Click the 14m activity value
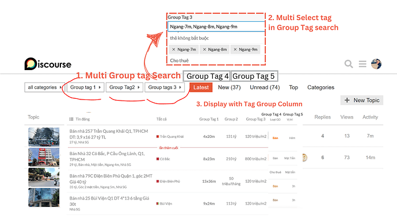The width and height of the screenshot is (397, 223). tap(370, 157)
